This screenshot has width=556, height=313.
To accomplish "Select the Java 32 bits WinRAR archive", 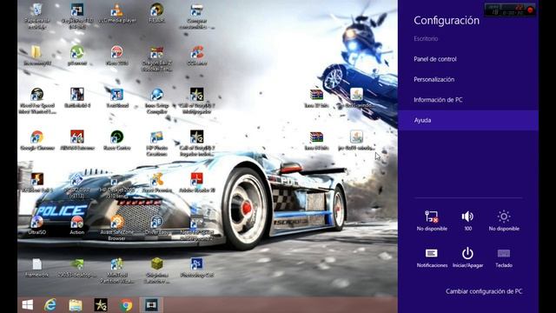I will pyautogui.click(x=316, y=98).
